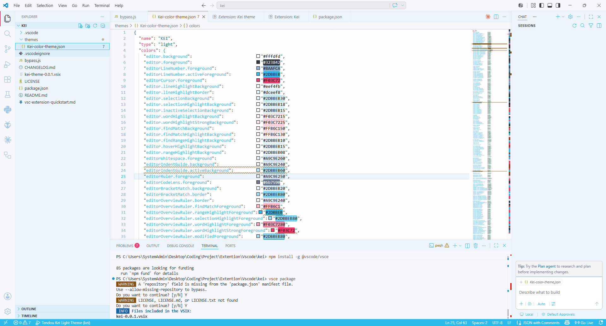Search the chat sessions
This screenshot has height=326, width=606.
[583, 26]
